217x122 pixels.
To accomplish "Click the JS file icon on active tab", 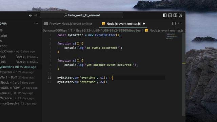I will [103, 24].
